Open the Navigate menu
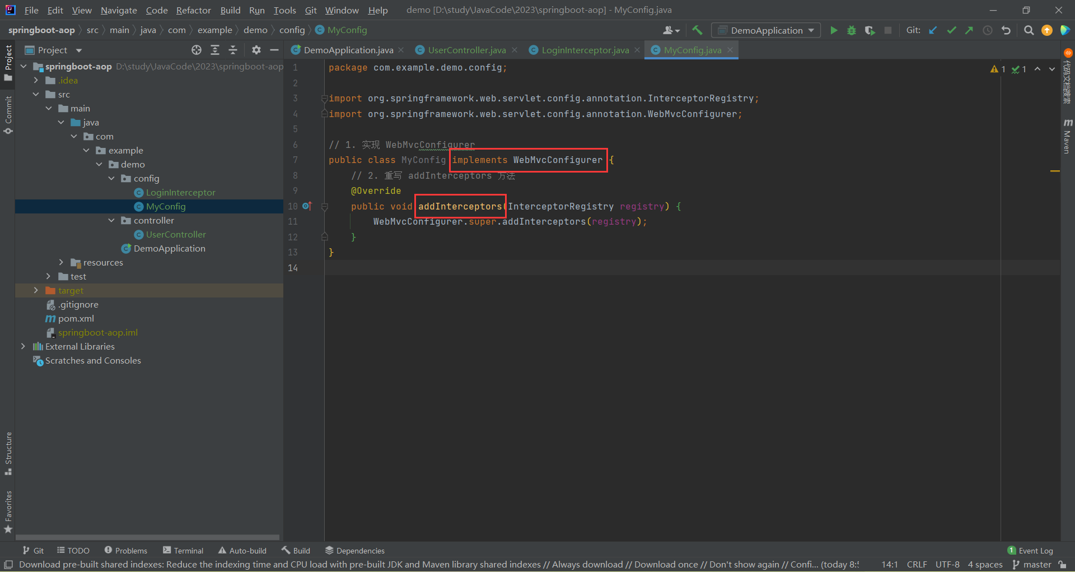The image size is (1075, 572). [x=119, y=10]
